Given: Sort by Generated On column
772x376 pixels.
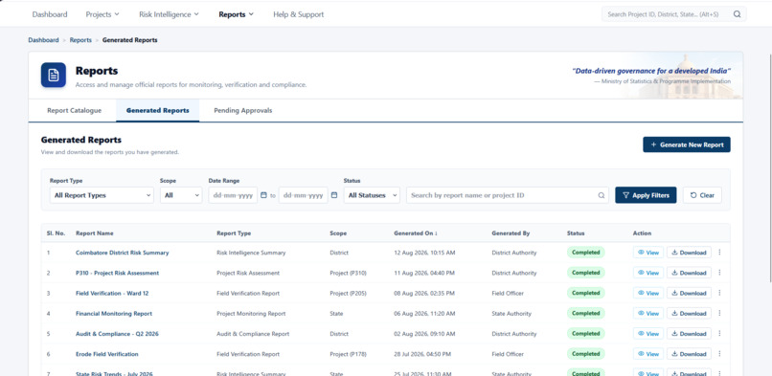Looking at the screenshot, I should click(x=416, y=233).
